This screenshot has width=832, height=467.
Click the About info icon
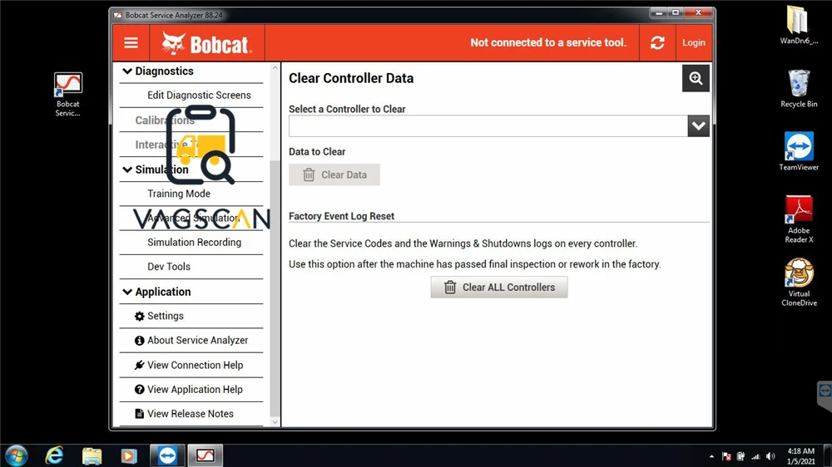point(140,341)
